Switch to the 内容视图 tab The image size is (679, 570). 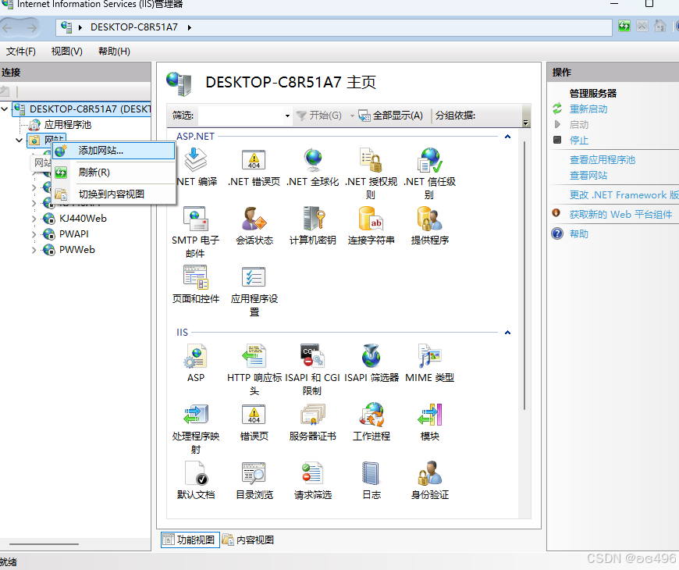click(x=248, y=540)
